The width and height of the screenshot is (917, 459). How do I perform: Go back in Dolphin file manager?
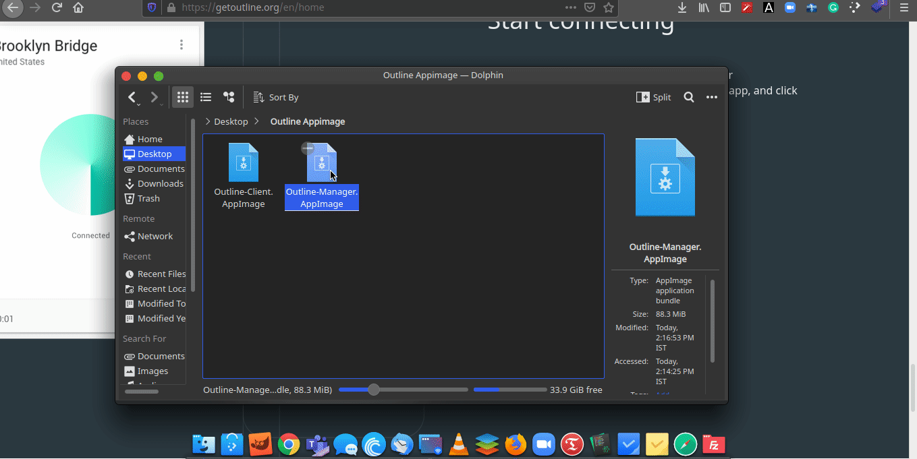[132, 97]
